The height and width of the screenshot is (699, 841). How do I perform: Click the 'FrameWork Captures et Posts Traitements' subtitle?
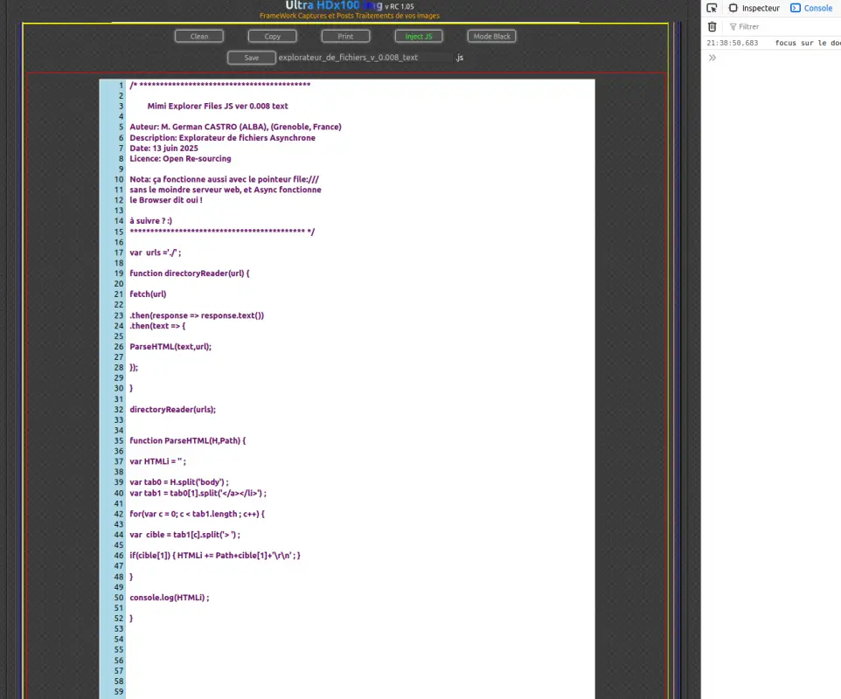tap(350, 16)
